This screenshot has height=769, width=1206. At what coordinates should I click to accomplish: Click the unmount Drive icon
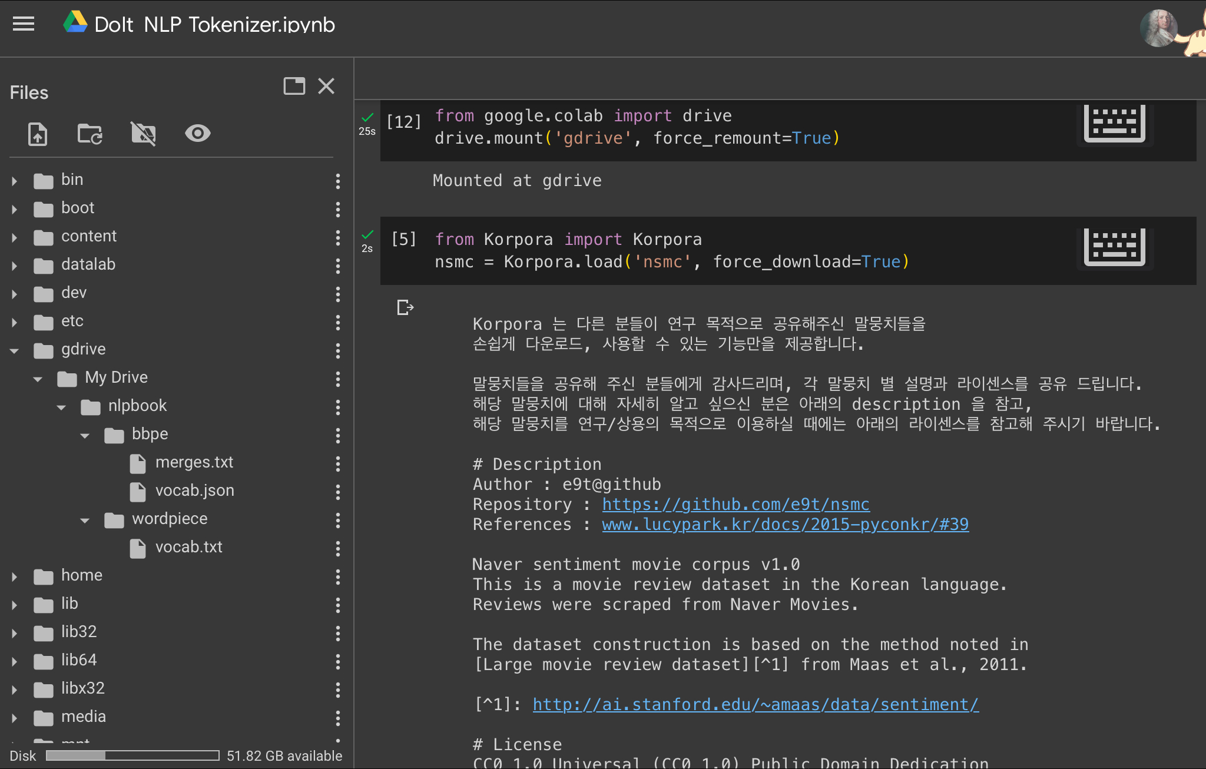pyautogui.click(x=143, y=134)
